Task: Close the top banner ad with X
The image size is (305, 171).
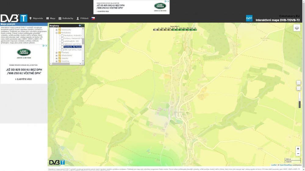Action: [x=168, y=1]
